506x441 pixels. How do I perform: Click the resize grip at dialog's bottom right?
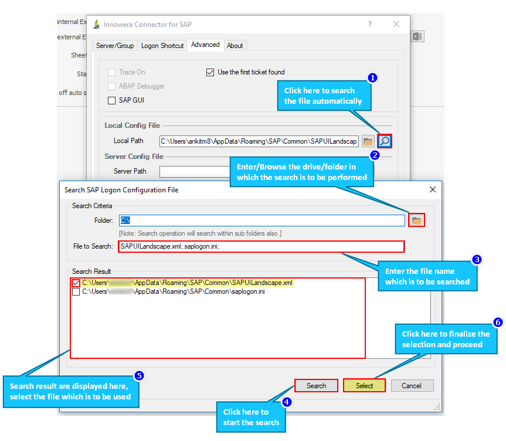point(436,406)
